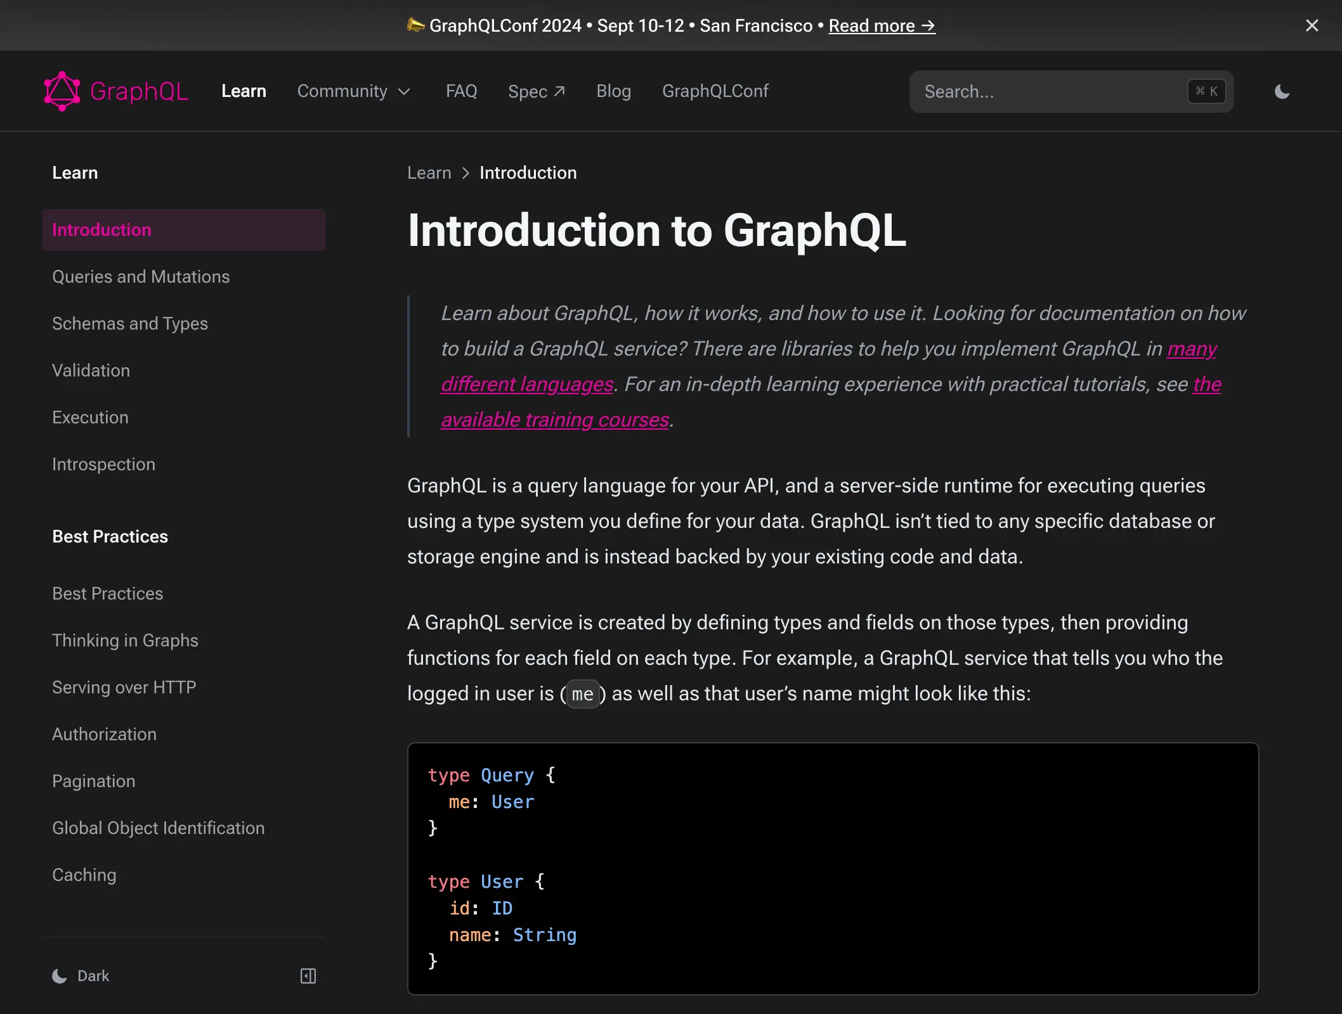This screenshot has height=1014, width=1342.
Task: Switch theme using the Dark toggle
Action: point(81,976)
